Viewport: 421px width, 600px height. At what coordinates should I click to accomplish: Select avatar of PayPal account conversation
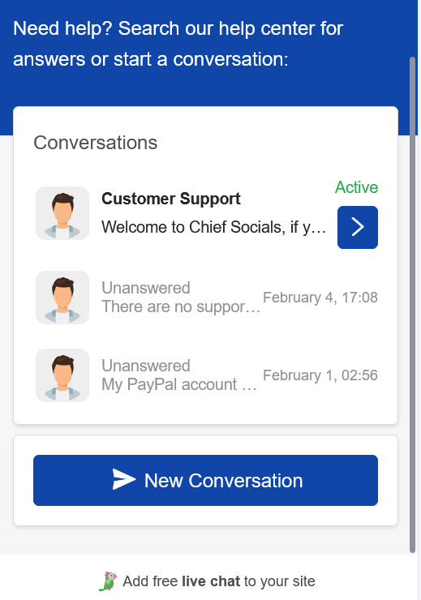click(62, 375)
